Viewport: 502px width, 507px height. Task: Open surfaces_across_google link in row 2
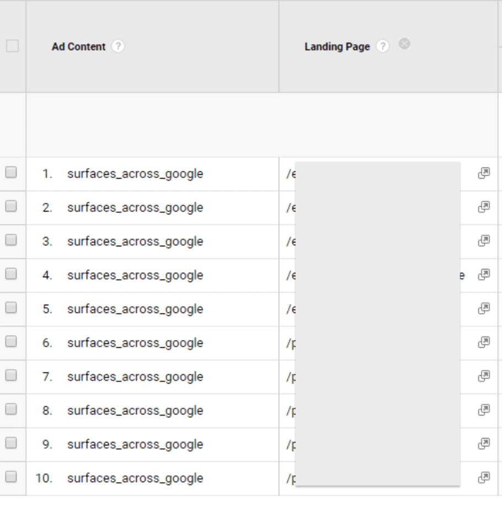click(135, 208)
